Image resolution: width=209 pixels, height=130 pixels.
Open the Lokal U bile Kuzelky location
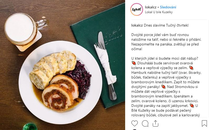(159, 12)
